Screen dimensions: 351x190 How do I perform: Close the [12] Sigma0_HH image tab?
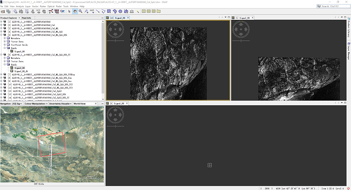(128, 18)
